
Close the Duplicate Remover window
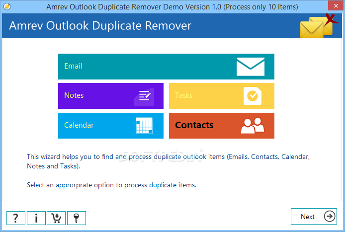(x=336, y=6)
